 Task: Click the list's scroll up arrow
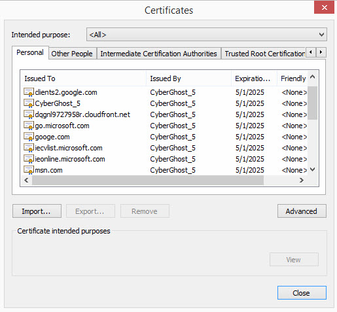click(313, 77)
